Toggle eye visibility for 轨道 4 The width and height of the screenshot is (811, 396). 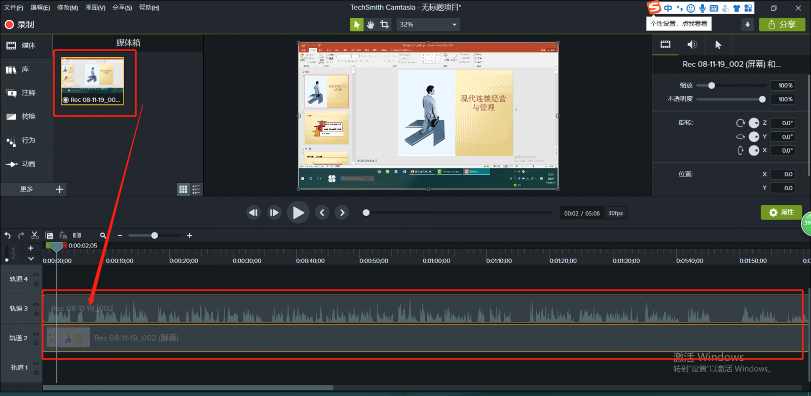tap(36, 275)
